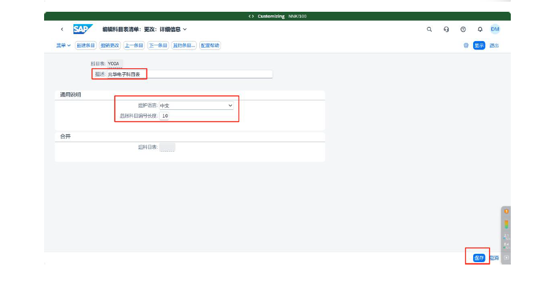Open the help question mark icon
Image resolution: width=549 pixels, height=308 pixels.
pyautogui.click(x=463, y=29)
